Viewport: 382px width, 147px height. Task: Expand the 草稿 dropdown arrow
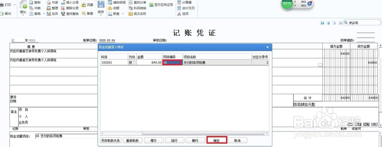tap(44, 14)
